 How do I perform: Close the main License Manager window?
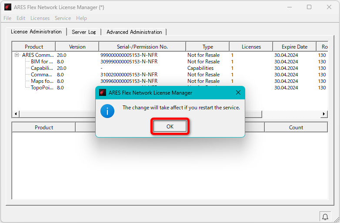329,7
